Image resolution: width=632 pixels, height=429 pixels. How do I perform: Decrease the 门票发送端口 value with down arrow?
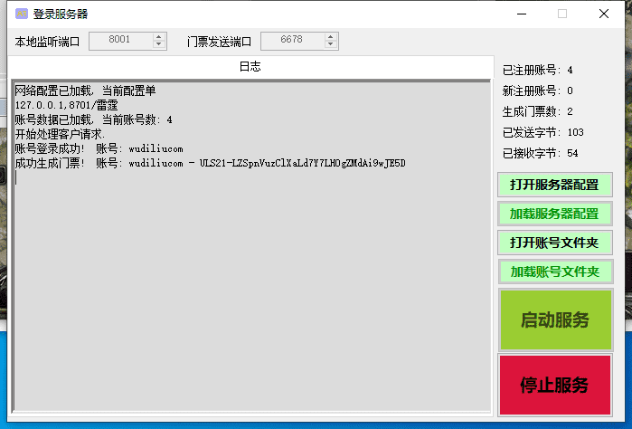(331, 44)
